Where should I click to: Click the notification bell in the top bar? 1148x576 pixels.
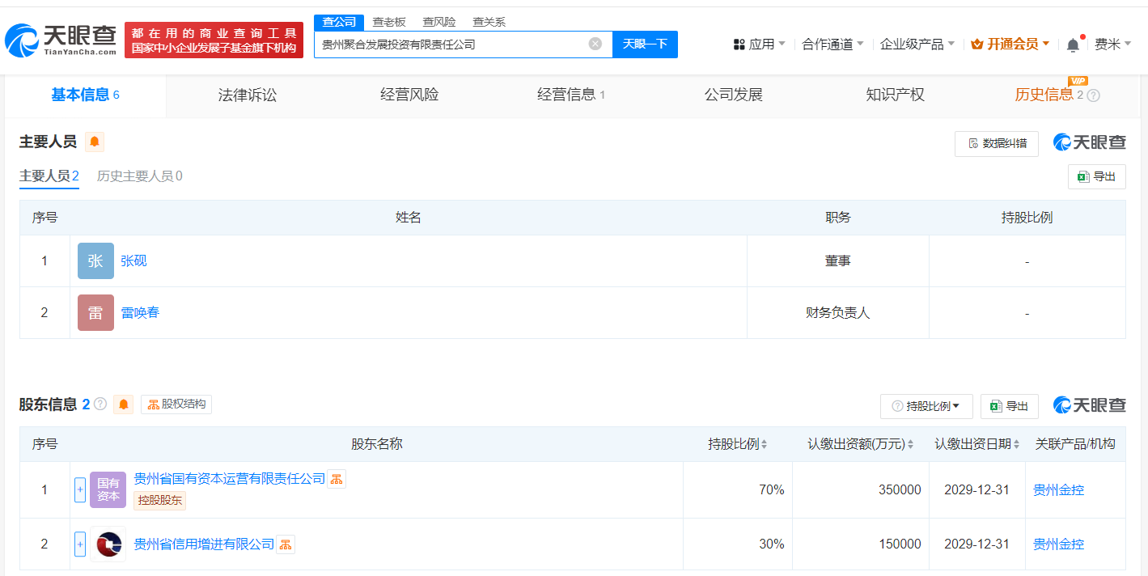pos(1073,44)
